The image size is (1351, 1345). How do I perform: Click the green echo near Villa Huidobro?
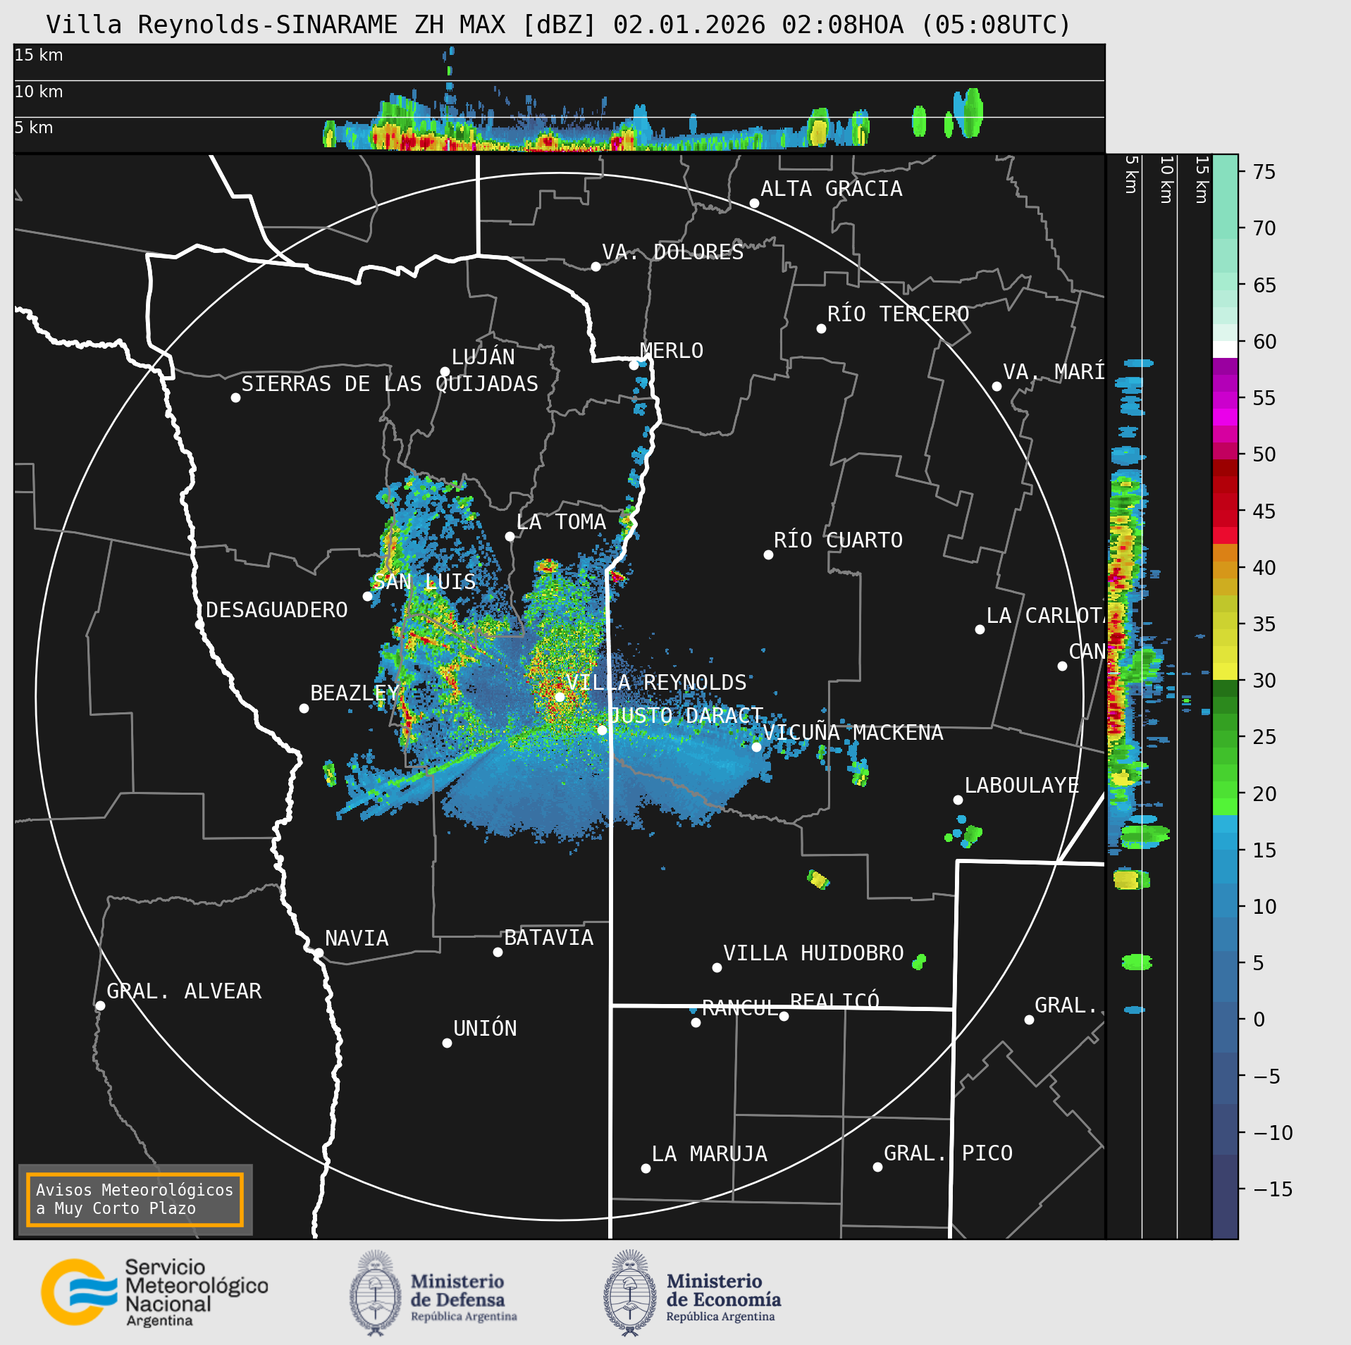(x=919, y=961)
